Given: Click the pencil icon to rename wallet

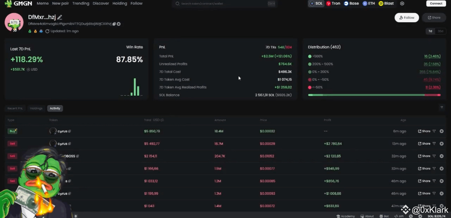Looking at the screenshot, I should (60, 17).
